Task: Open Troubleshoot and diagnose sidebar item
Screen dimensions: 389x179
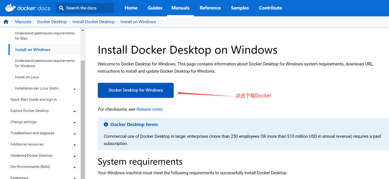Action: 32,133
